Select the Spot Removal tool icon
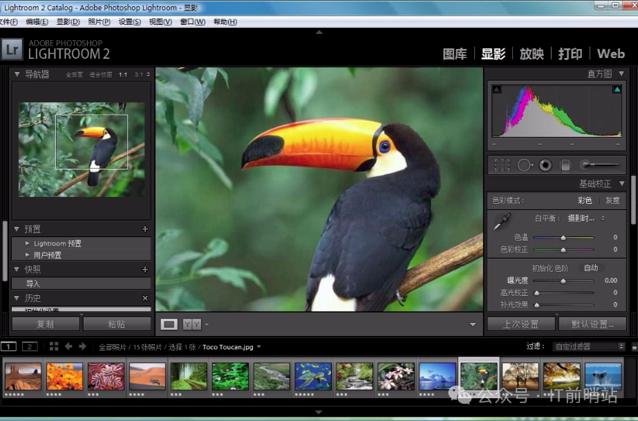The width and height of the screenshot is (638, 421). (525, 165)
